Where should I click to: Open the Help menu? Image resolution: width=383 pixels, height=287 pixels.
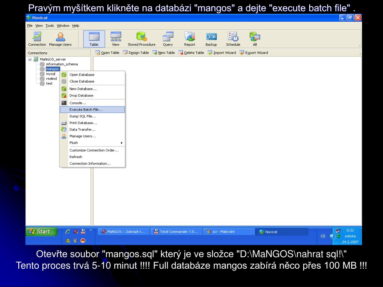click(x=76, y=26)
